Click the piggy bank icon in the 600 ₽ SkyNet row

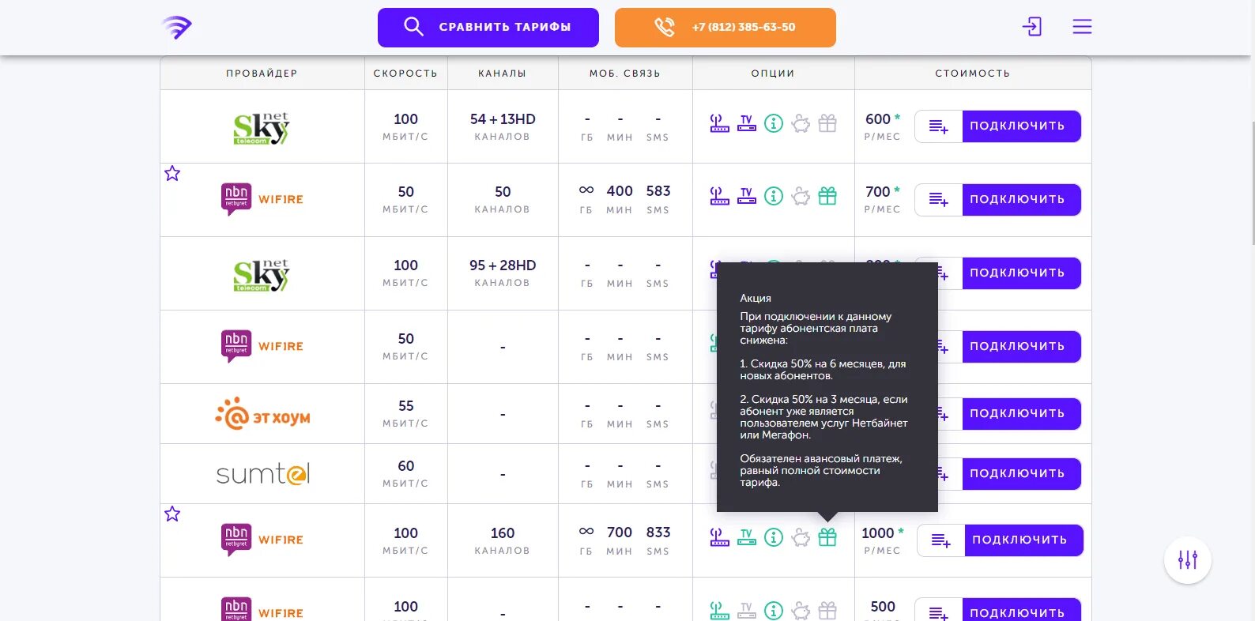click(x=801, y=123)
